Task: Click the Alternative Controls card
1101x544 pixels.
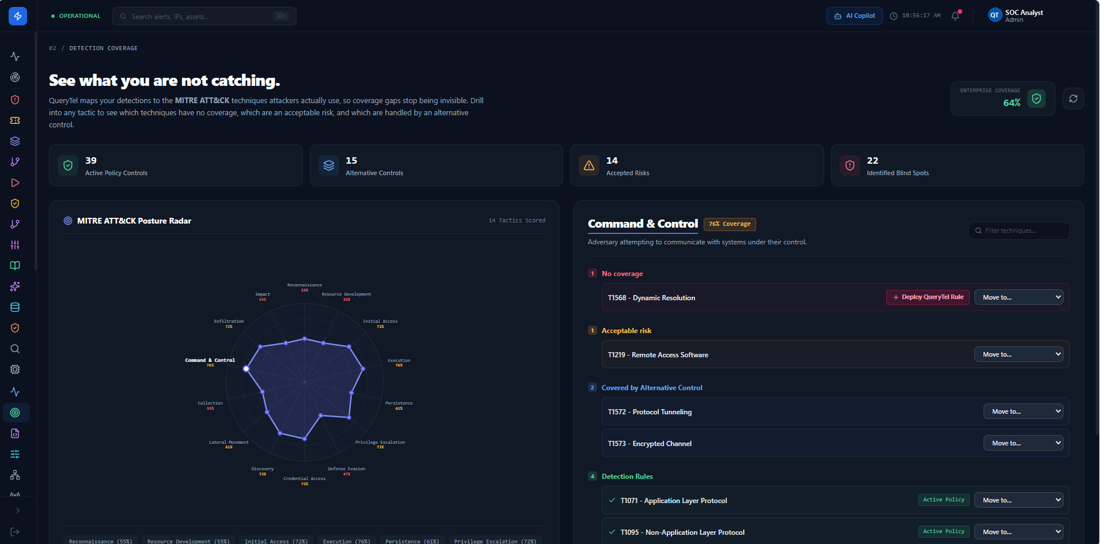Action: point(436,165)
